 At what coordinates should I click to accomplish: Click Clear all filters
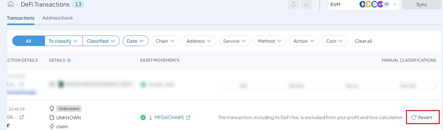pyautogui.click(x=363, y=41)
